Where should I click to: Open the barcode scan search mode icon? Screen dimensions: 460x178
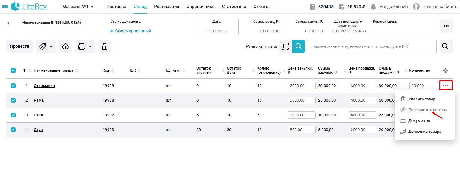pyautogui.click(x=285, y=46)
